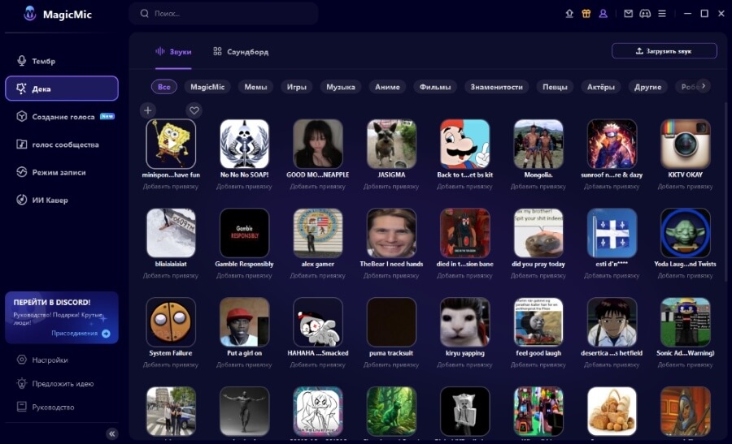The image size is (732, 444).
Task: Filter sounds by Актёры category
Action: tap(600, 87)
